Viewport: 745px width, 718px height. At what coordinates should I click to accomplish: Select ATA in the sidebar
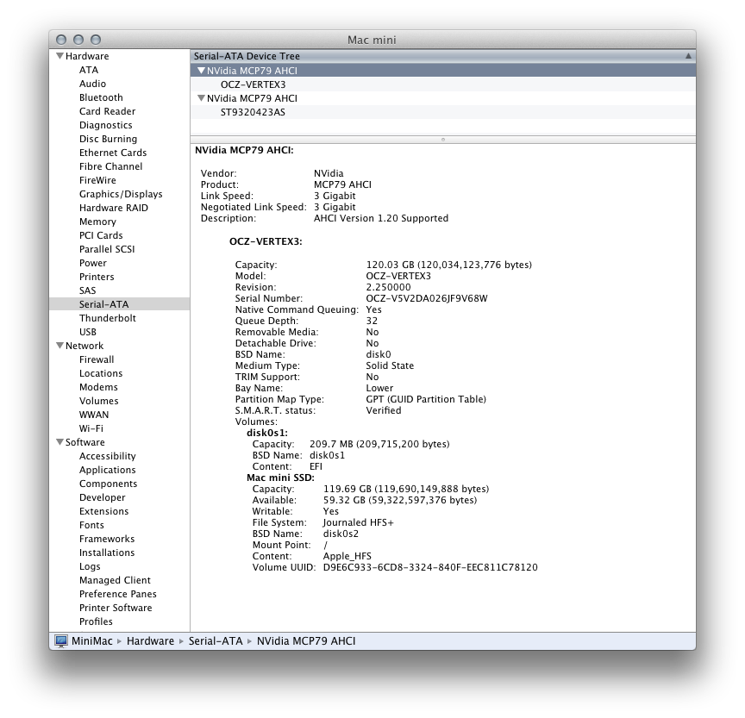click(x=89, y=70)
